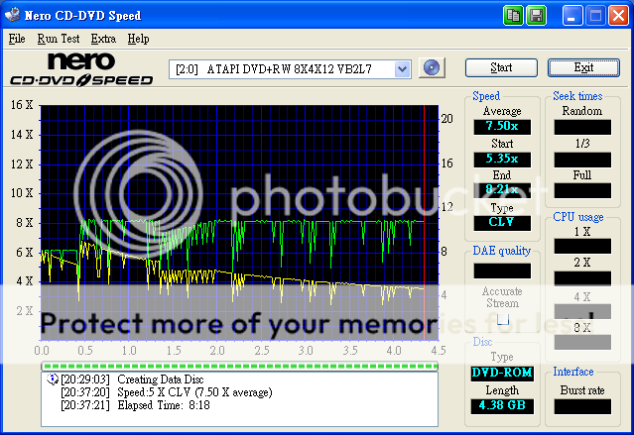Click the log entry icon beside Creating Data Disc
This screenshot has width=634, height=435.
51,379
